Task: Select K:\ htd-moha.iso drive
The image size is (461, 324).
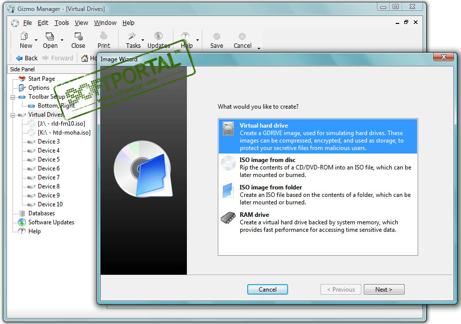Action: coord(64,133)
